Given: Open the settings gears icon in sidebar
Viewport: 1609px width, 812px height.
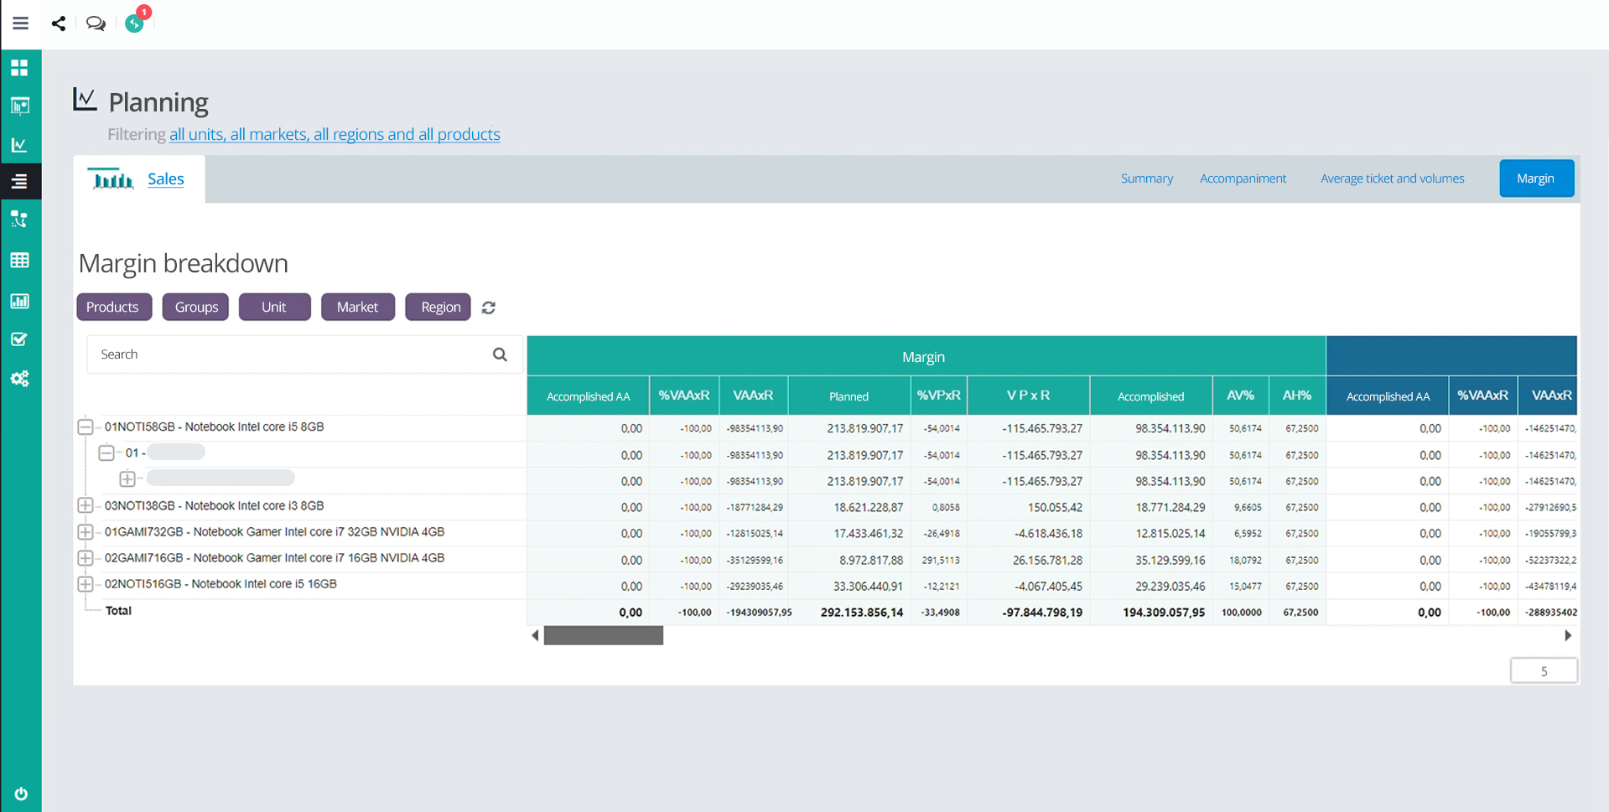Looking at the screenshot, I should click(19, 379).
